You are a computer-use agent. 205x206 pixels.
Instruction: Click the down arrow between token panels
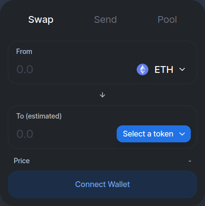(102, 95)
